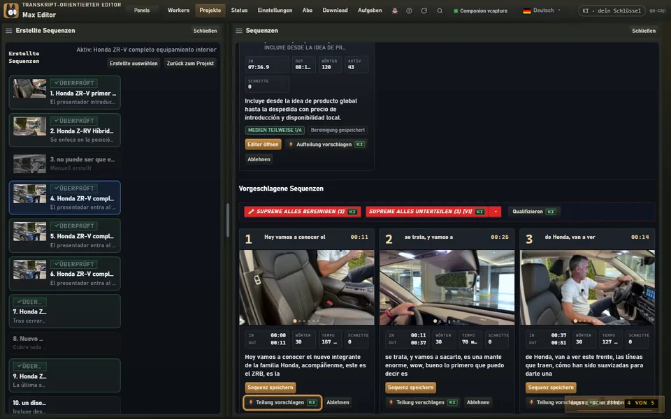Image resolution: width=671 pixels, height=419 pixels.
Task: Switch to the Projekte tab
Action: [x=210, y=10]
